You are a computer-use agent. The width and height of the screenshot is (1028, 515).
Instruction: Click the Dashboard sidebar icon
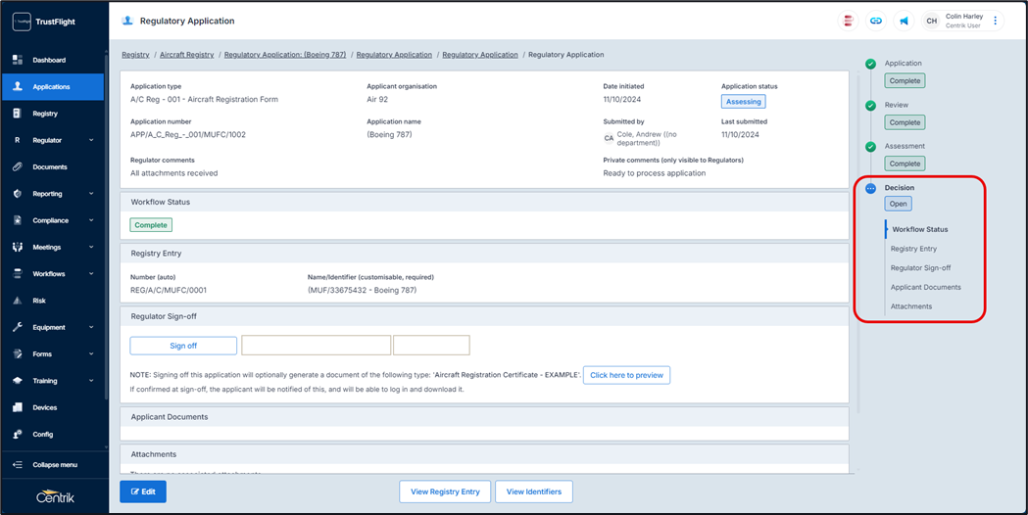pos(18,60)
